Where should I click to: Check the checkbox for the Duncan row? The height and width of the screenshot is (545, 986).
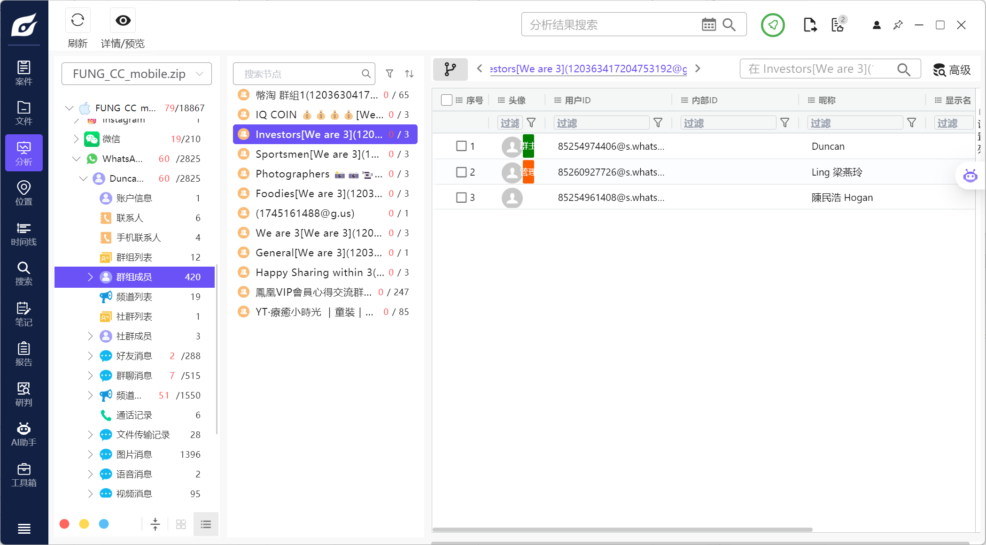(461, 146)
